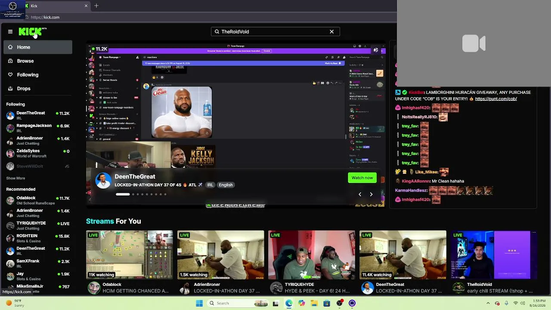Open DeenTheGreat name in featured banner
Viewport: 551px width, 310px height.
coord(135,177)
